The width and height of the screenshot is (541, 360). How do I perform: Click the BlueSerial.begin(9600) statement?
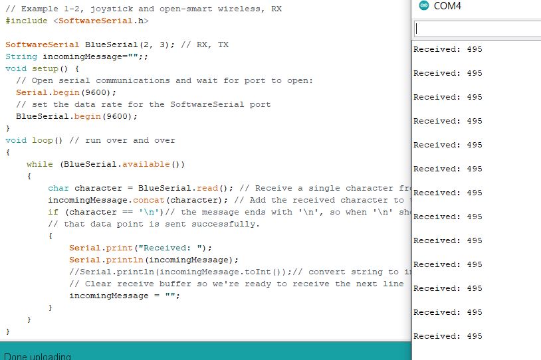click(76, 116)
